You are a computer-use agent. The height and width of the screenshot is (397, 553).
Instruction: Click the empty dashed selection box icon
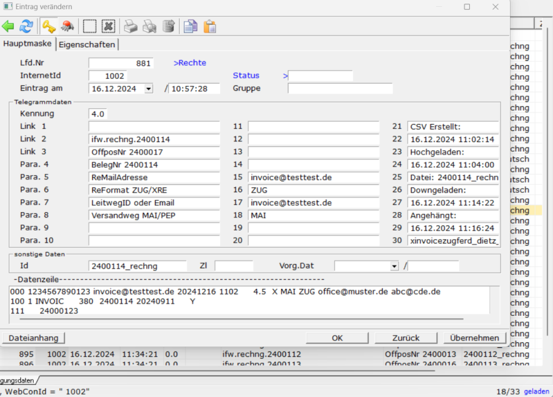90,26
